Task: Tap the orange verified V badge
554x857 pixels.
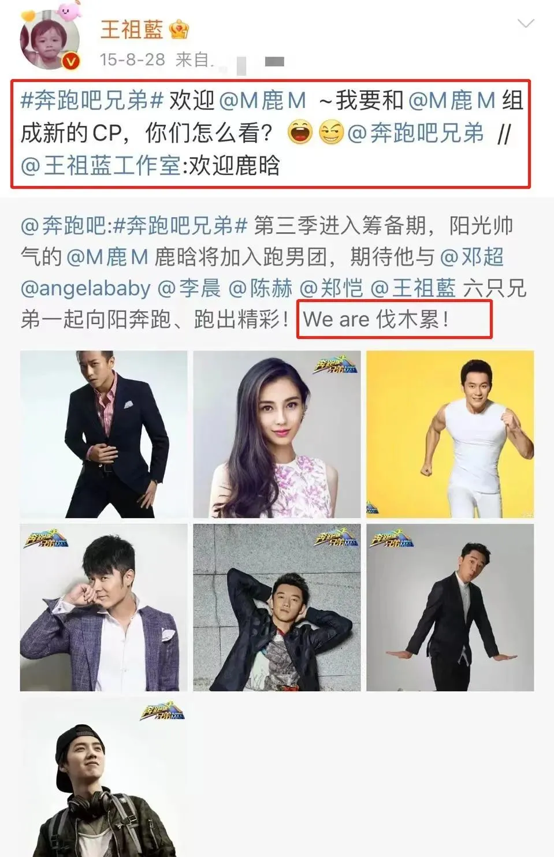Action: (70, 61)
